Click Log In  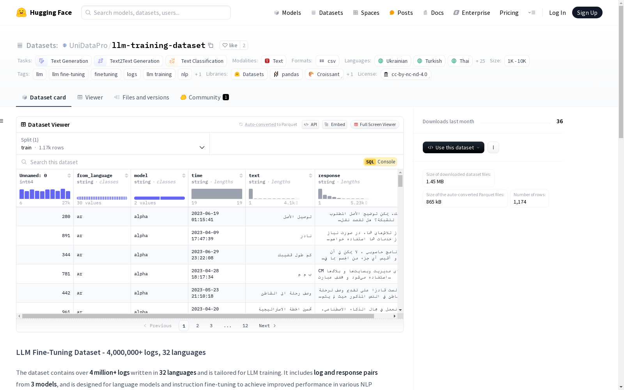[x=557, y=12]
